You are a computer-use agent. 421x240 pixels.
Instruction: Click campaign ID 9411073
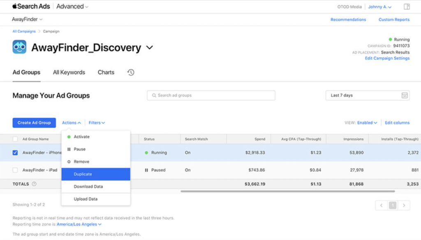[x=401, y=46]
